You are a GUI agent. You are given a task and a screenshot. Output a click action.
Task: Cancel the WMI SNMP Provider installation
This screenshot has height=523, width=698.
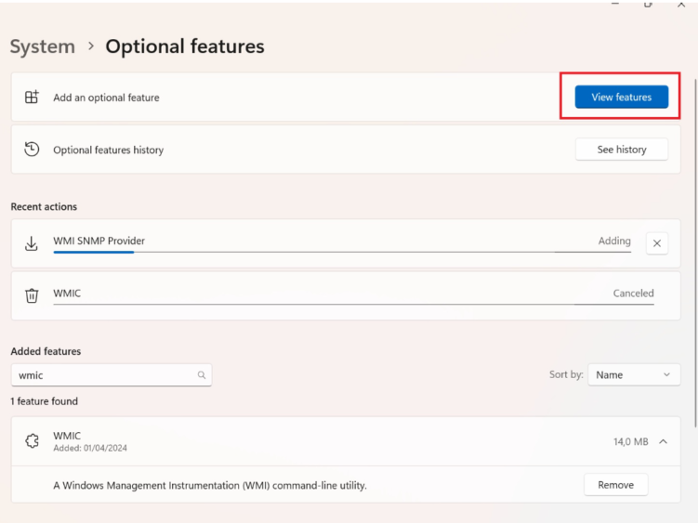(657, 243)
